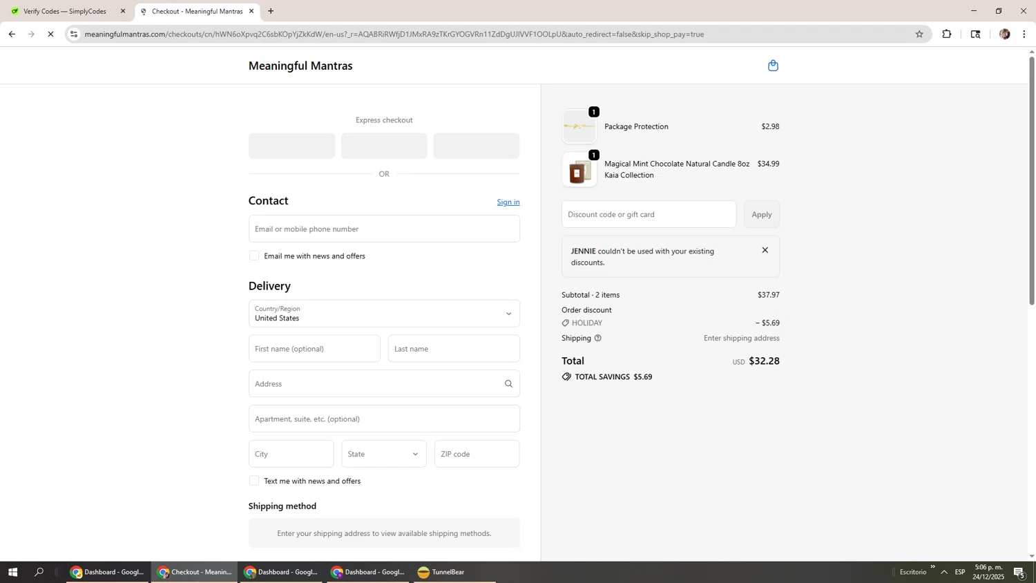This screenshot has width=1036, height=583.
Task: Click the address search magnifier icon
Action: 508,384
